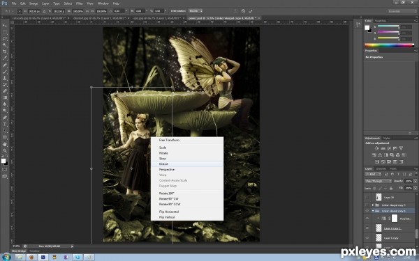This screenshot has width=419, height=261.
Task: Toggle Quick Mask mode icon
Action: pos(5,169)
